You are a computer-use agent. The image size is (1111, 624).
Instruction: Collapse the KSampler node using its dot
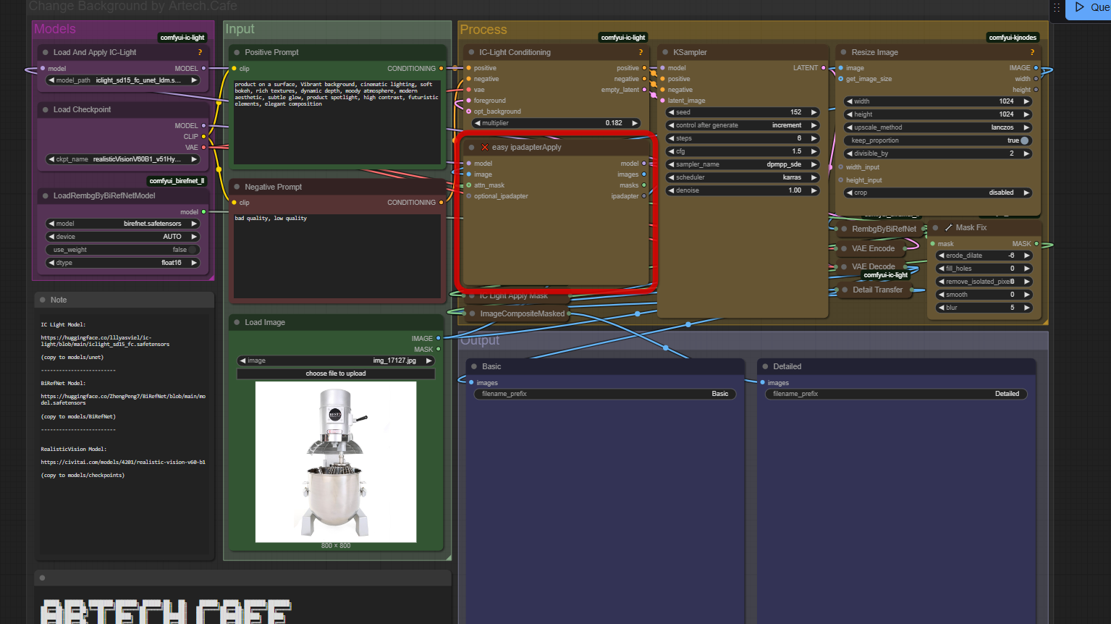665,52
